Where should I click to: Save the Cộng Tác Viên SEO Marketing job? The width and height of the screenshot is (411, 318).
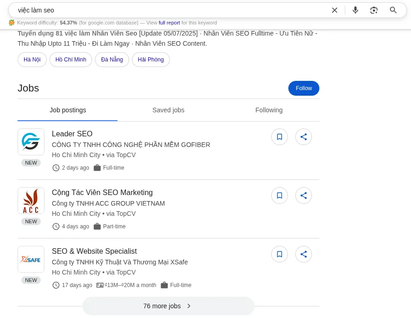click(x=280, y=196)
